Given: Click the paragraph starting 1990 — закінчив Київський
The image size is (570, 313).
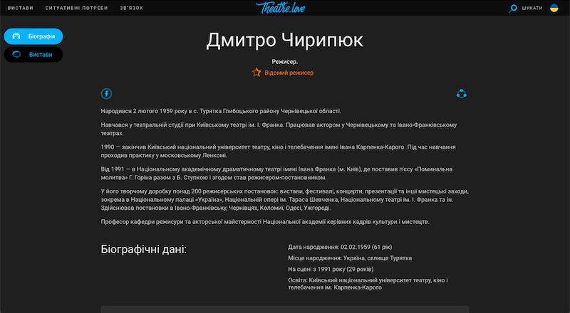Looking at the screenshot, I should point(278,151).
